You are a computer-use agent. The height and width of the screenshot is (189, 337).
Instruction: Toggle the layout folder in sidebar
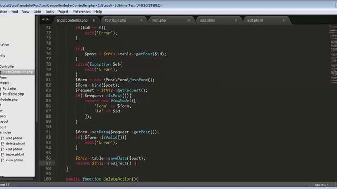point(4,121)
